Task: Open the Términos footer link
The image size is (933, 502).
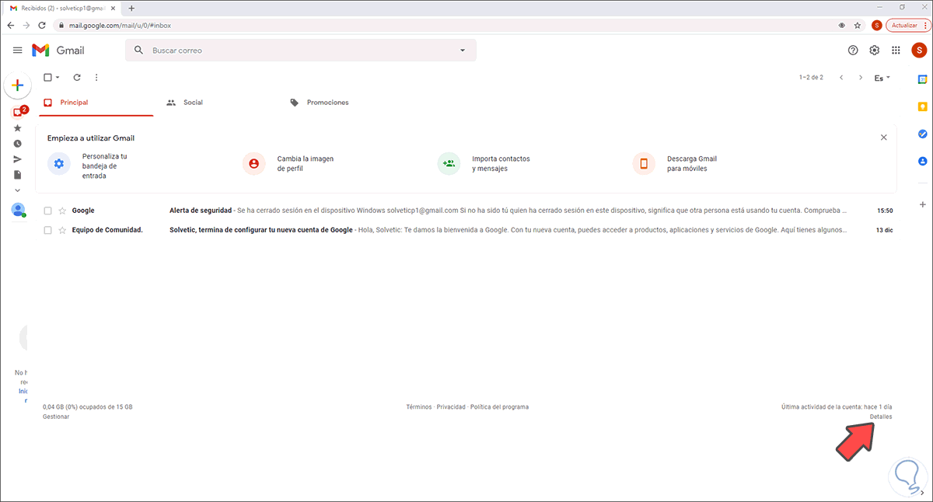Action: point(419,407)
